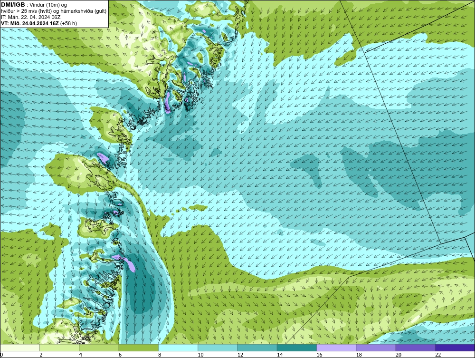Click the 14–16 m/s dark teal swatch
Viewport: 475px width, 358px height.
coord(297,348)
